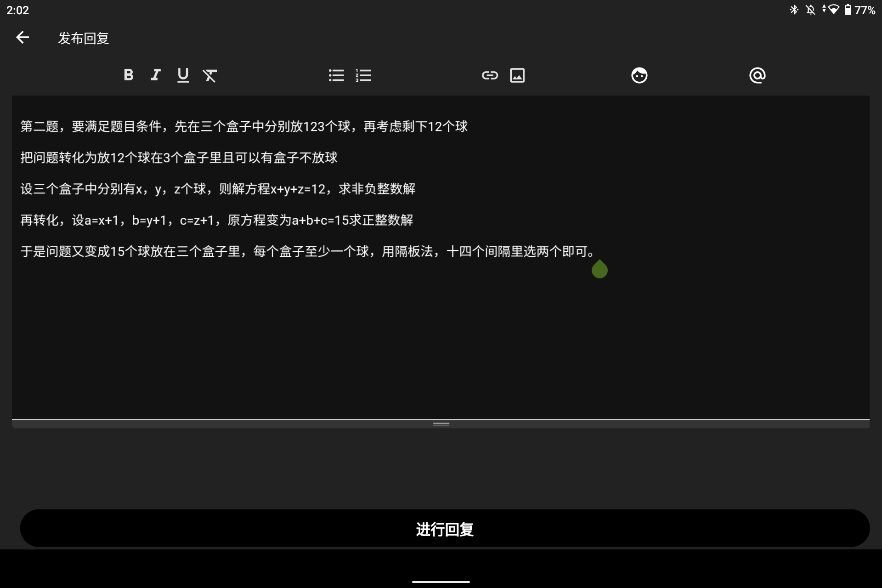Toggle bold formatting
Viewport: 882px width, 588px height.
(x=129, y=75)
